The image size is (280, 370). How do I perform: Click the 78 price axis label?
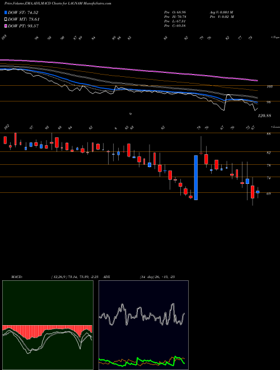pyautogui.click(x=268, y=165)
